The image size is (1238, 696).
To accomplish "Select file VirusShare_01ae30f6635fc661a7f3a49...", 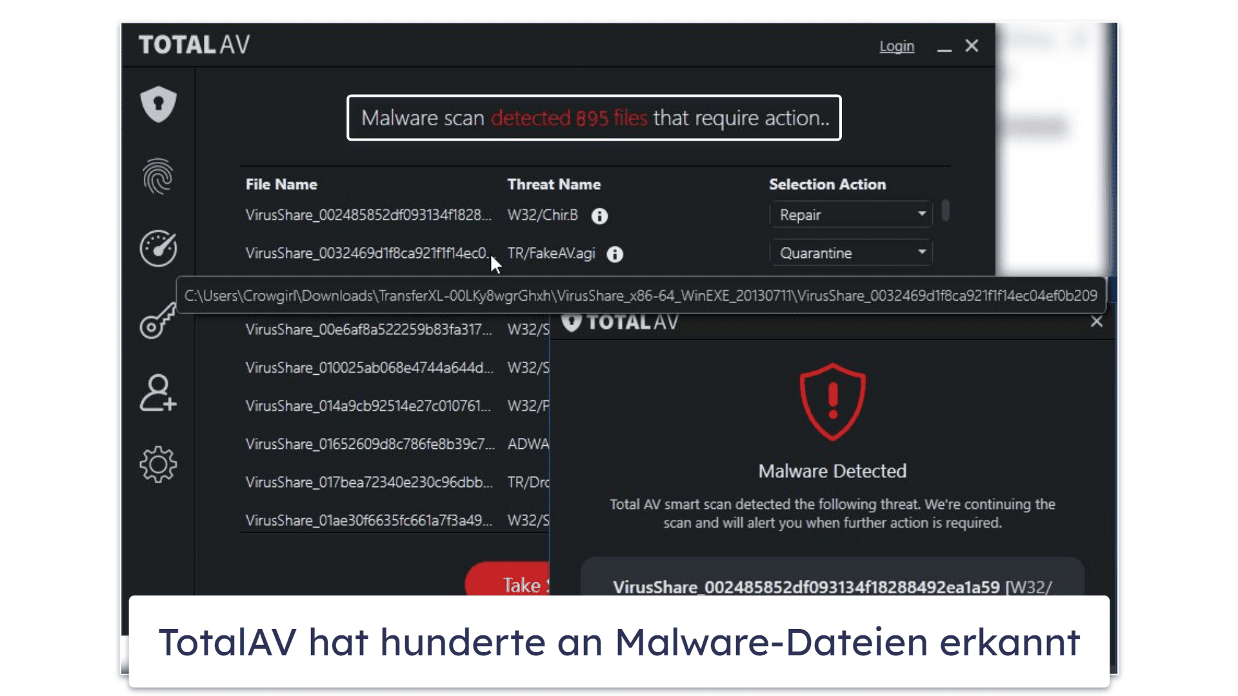I will [x=368, y=520].
